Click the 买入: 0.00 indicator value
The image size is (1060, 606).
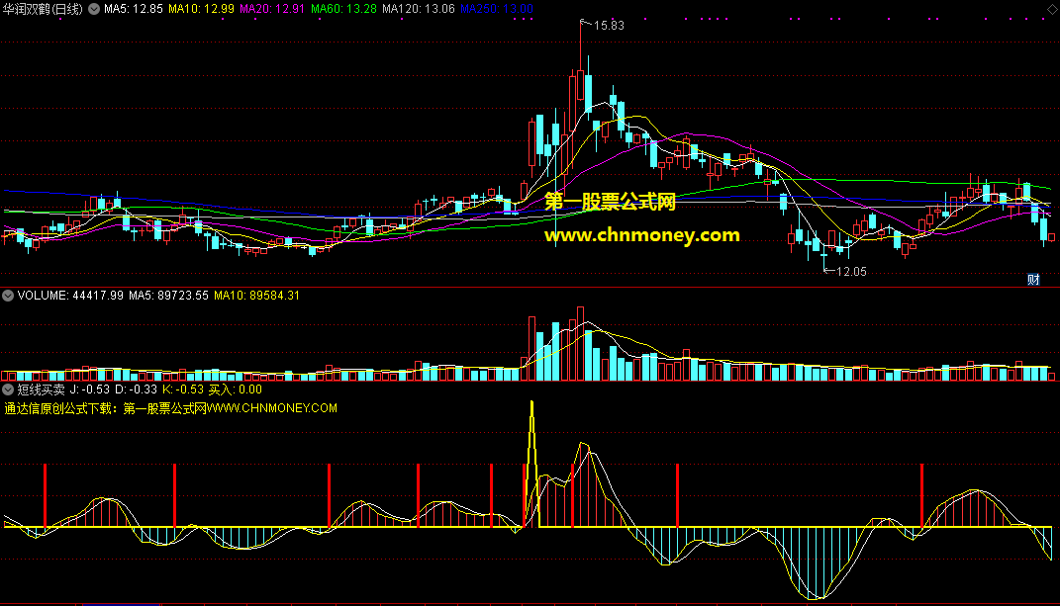(x=236, y=390)
